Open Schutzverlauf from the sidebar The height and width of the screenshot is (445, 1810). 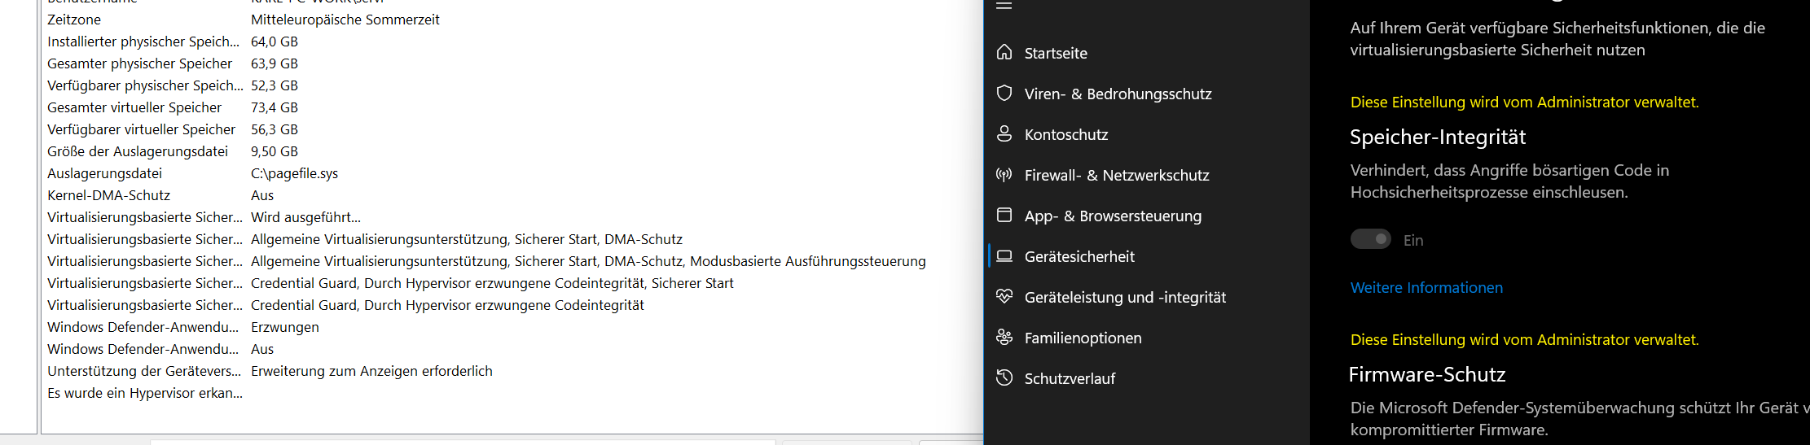point(1070,378)
